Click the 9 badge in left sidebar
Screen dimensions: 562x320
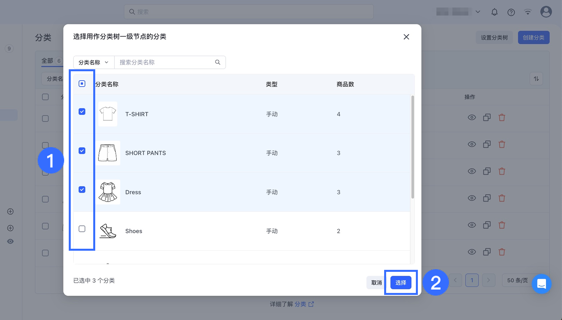[9, 49]
